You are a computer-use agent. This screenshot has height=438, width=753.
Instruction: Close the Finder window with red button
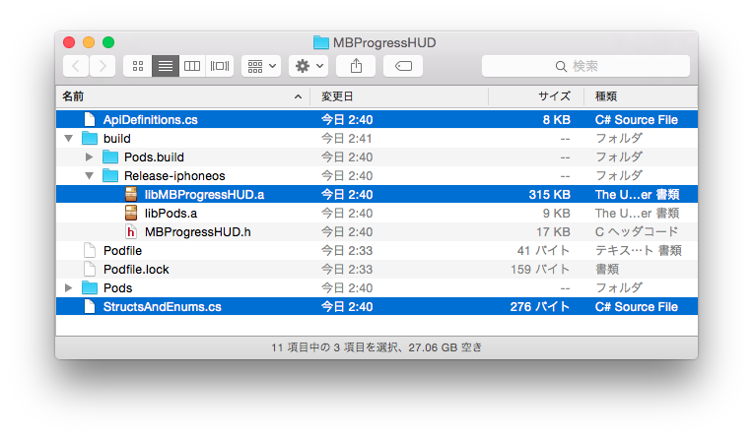coord(69,42)
